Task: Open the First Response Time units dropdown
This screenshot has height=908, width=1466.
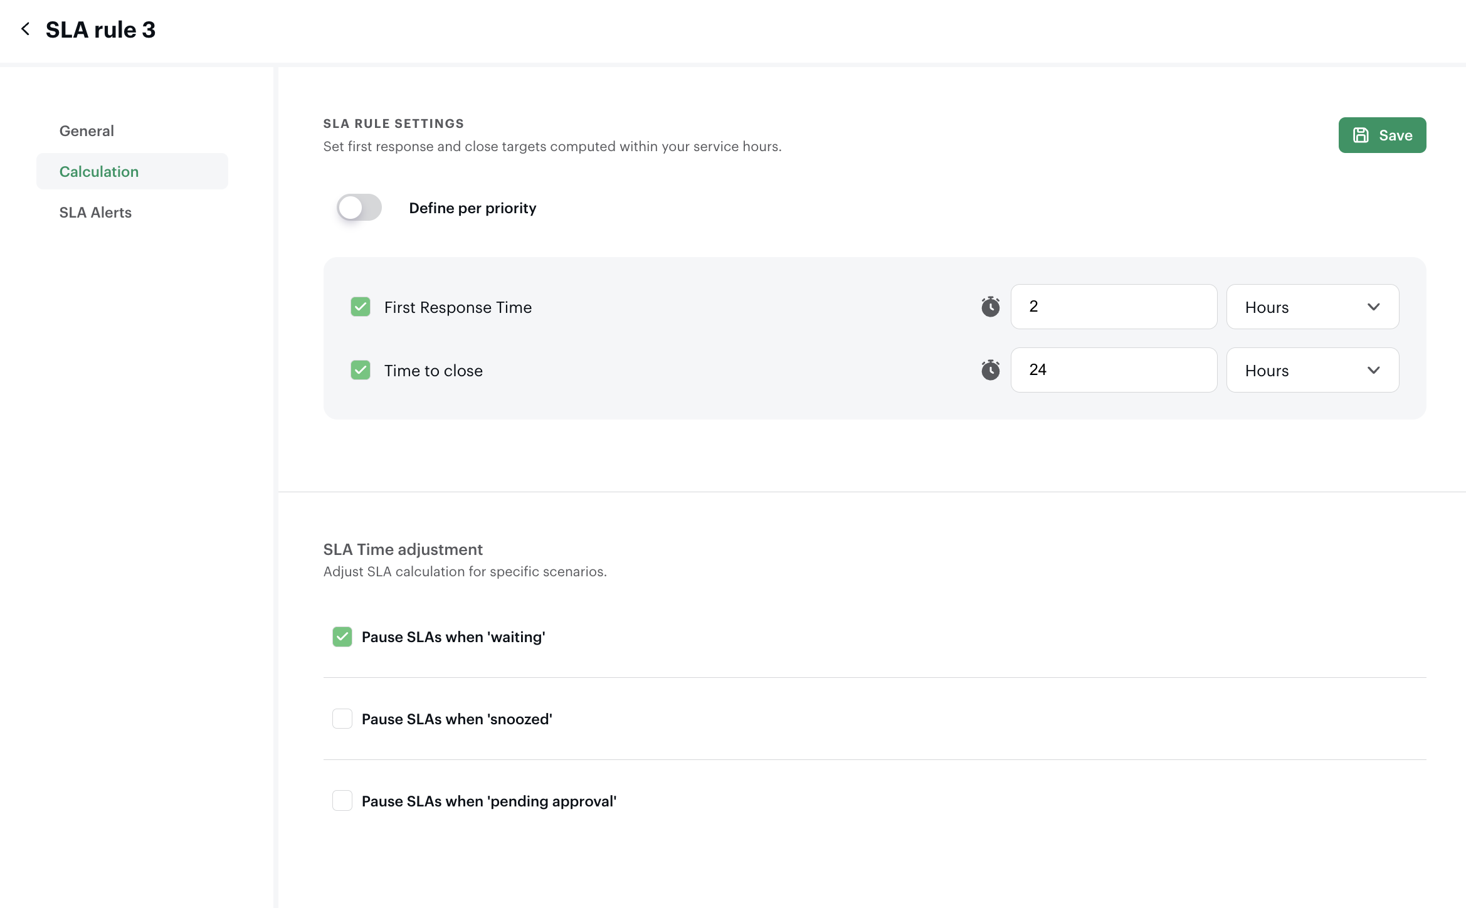Action: (x=1312, y=307)
